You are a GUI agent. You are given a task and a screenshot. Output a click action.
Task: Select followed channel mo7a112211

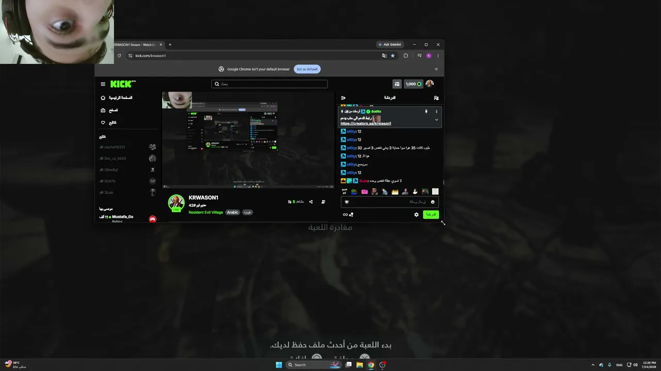[x=128, y=147]
